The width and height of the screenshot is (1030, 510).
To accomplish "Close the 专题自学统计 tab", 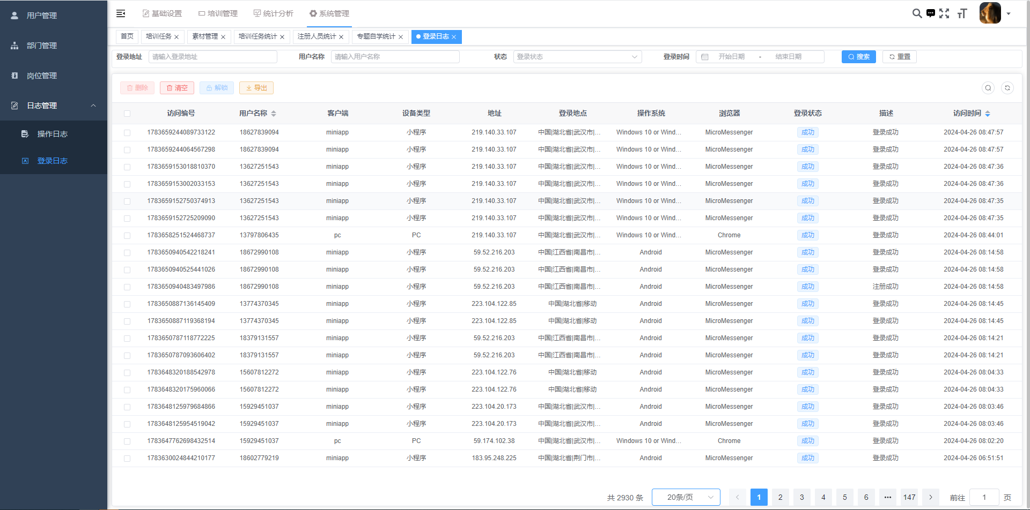I will point(400,37).
